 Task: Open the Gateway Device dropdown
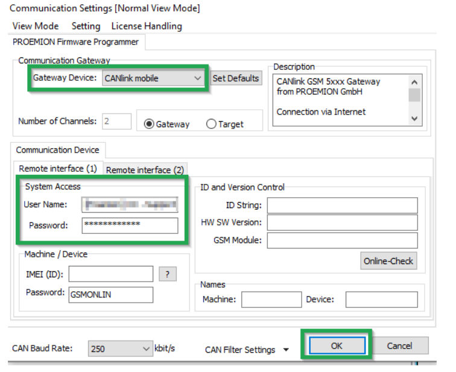(197, 78)
